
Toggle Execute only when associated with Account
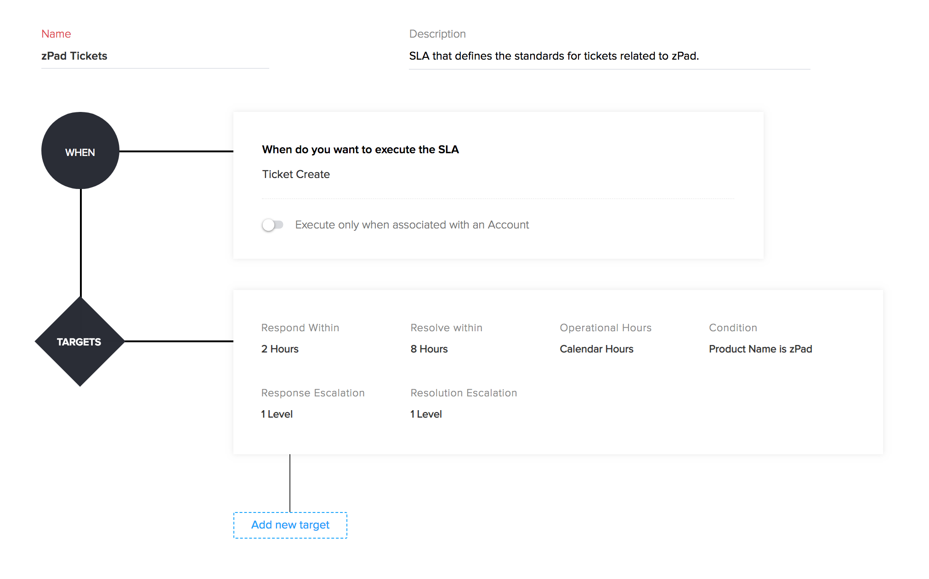tap(272, 225)
